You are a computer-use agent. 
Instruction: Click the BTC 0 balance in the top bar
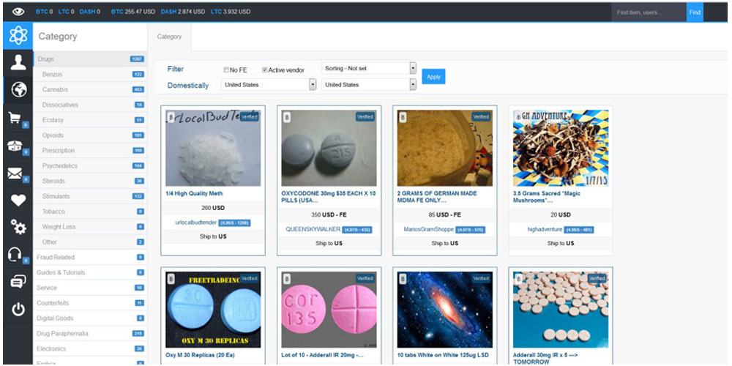click(x=45, y=12)
